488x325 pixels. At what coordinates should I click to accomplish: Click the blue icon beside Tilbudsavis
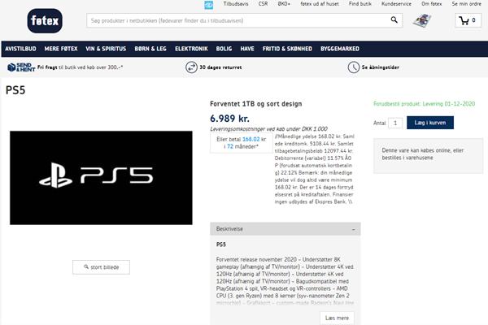click(x=209, y=5)
